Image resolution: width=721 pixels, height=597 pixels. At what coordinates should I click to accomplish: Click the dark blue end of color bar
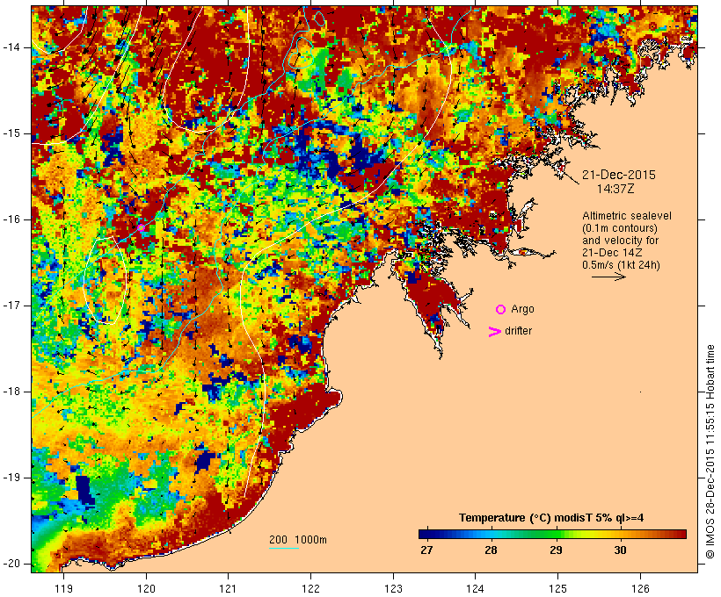424,534
